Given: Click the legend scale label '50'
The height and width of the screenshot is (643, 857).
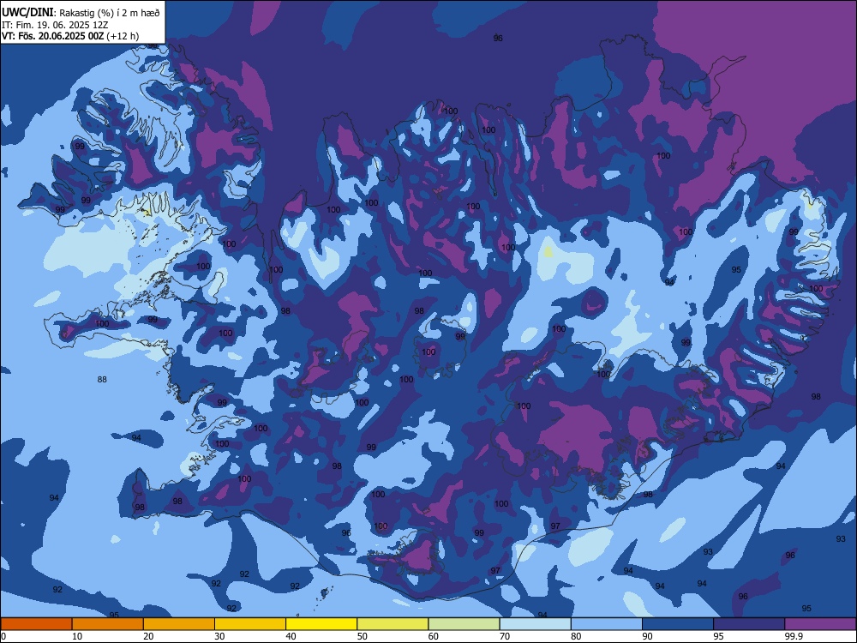Looking at the screenshot, I should (x=363, y=636).
